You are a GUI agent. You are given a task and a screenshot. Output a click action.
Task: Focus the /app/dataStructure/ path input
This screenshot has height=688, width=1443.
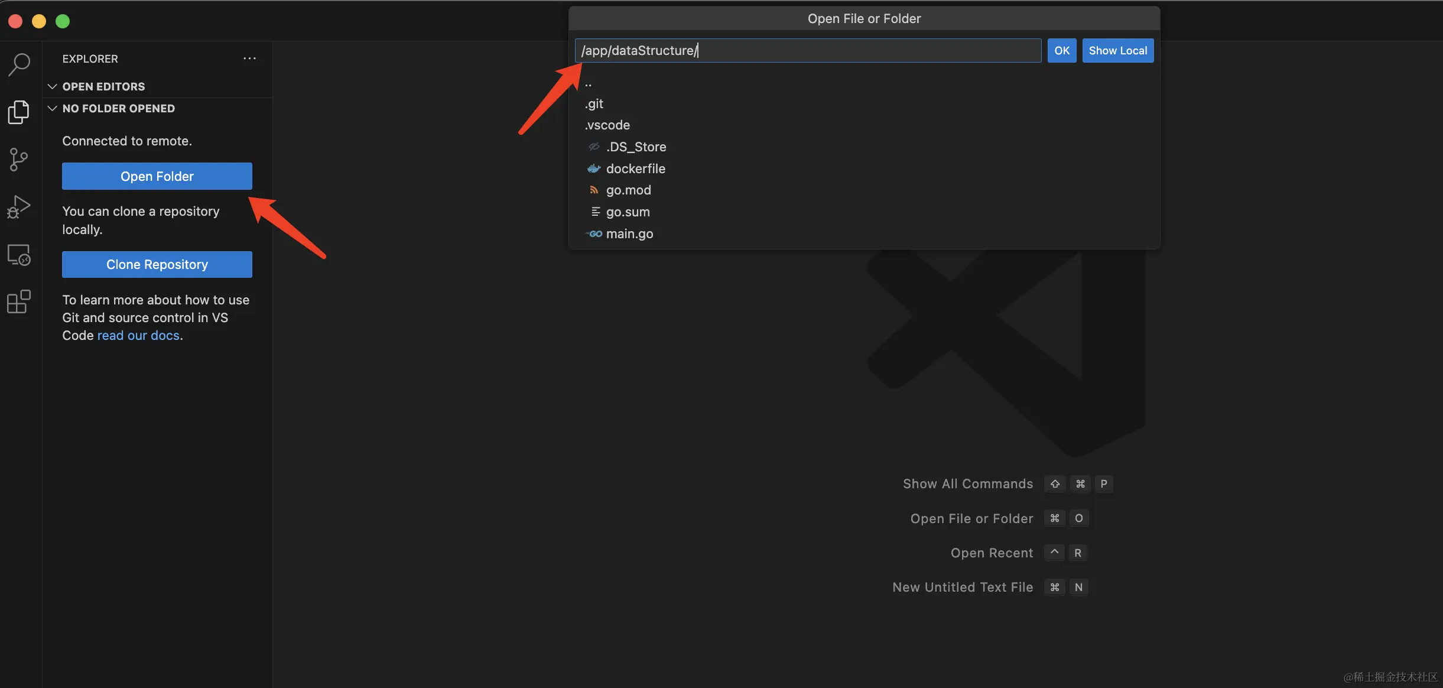pyautogui.click(x=807, y=50)
